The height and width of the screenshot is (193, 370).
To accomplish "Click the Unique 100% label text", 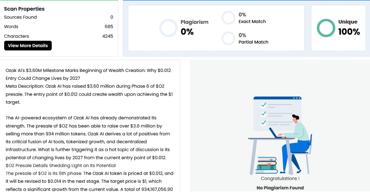I will click(x=349, y=27).
